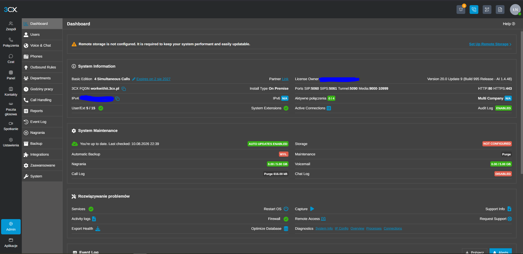Select Dashboard in the admin menu

42,24
